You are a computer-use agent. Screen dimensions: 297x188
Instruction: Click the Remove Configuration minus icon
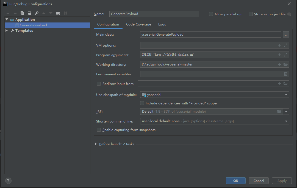coord(15,13)
